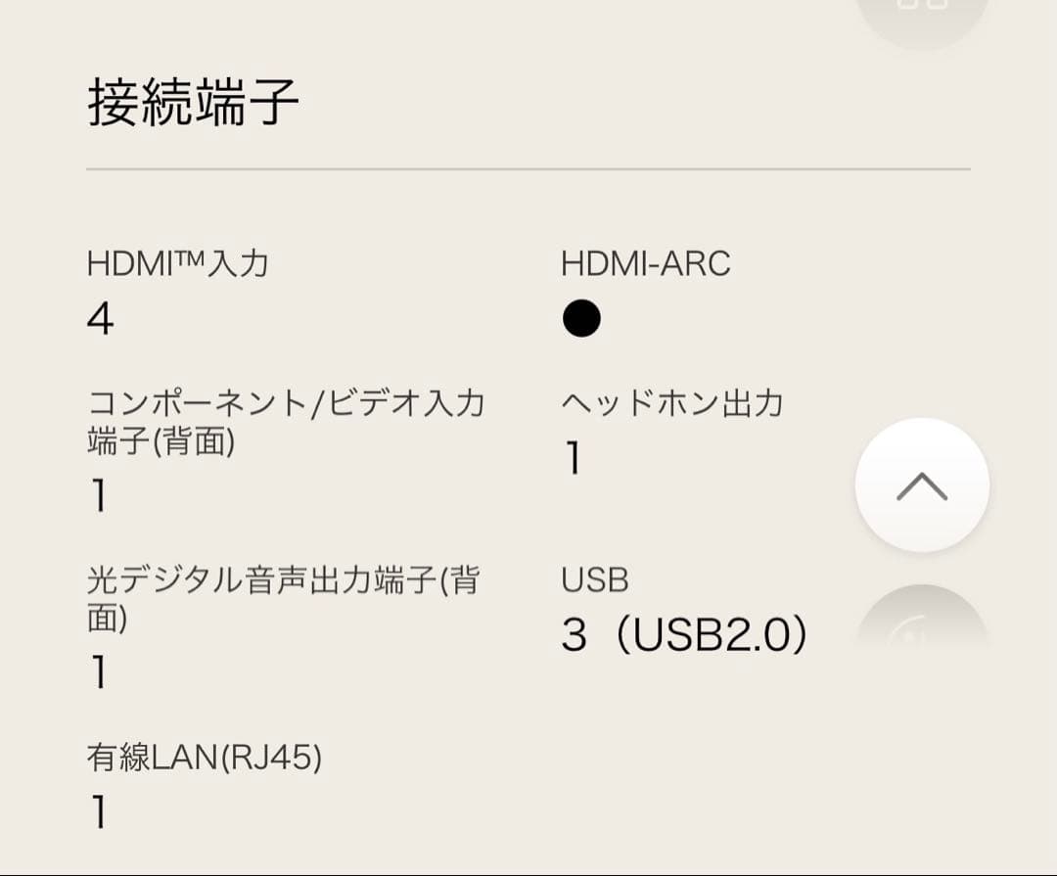Select the value 4 under HDMI入力

click(99, 318)
